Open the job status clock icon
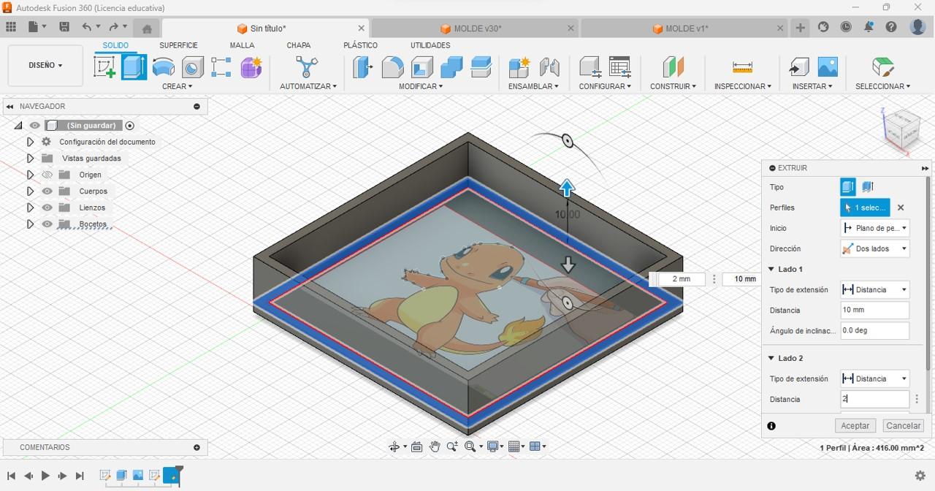Viewport: 935px width, 491px height. 846,27
